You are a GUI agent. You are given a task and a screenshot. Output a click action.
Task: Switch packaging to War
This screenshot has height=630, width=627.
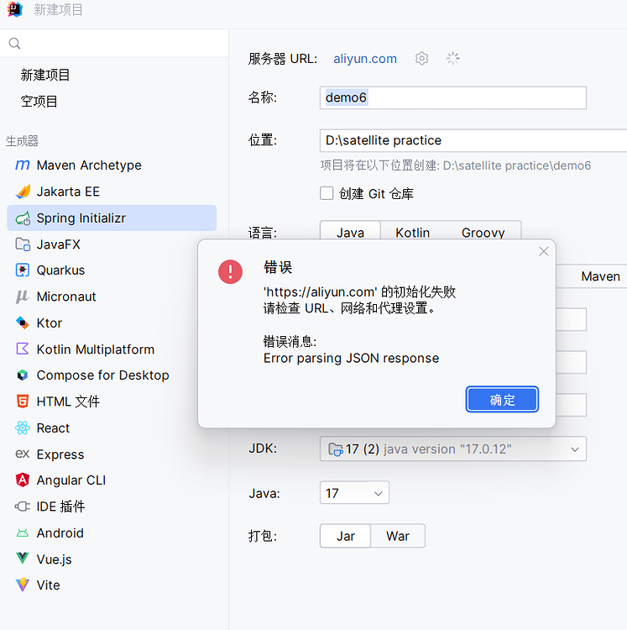point(397,536)
